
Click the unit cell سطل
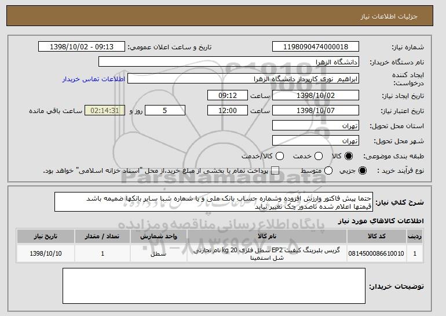pyautogui.click(x=159, y=253)
